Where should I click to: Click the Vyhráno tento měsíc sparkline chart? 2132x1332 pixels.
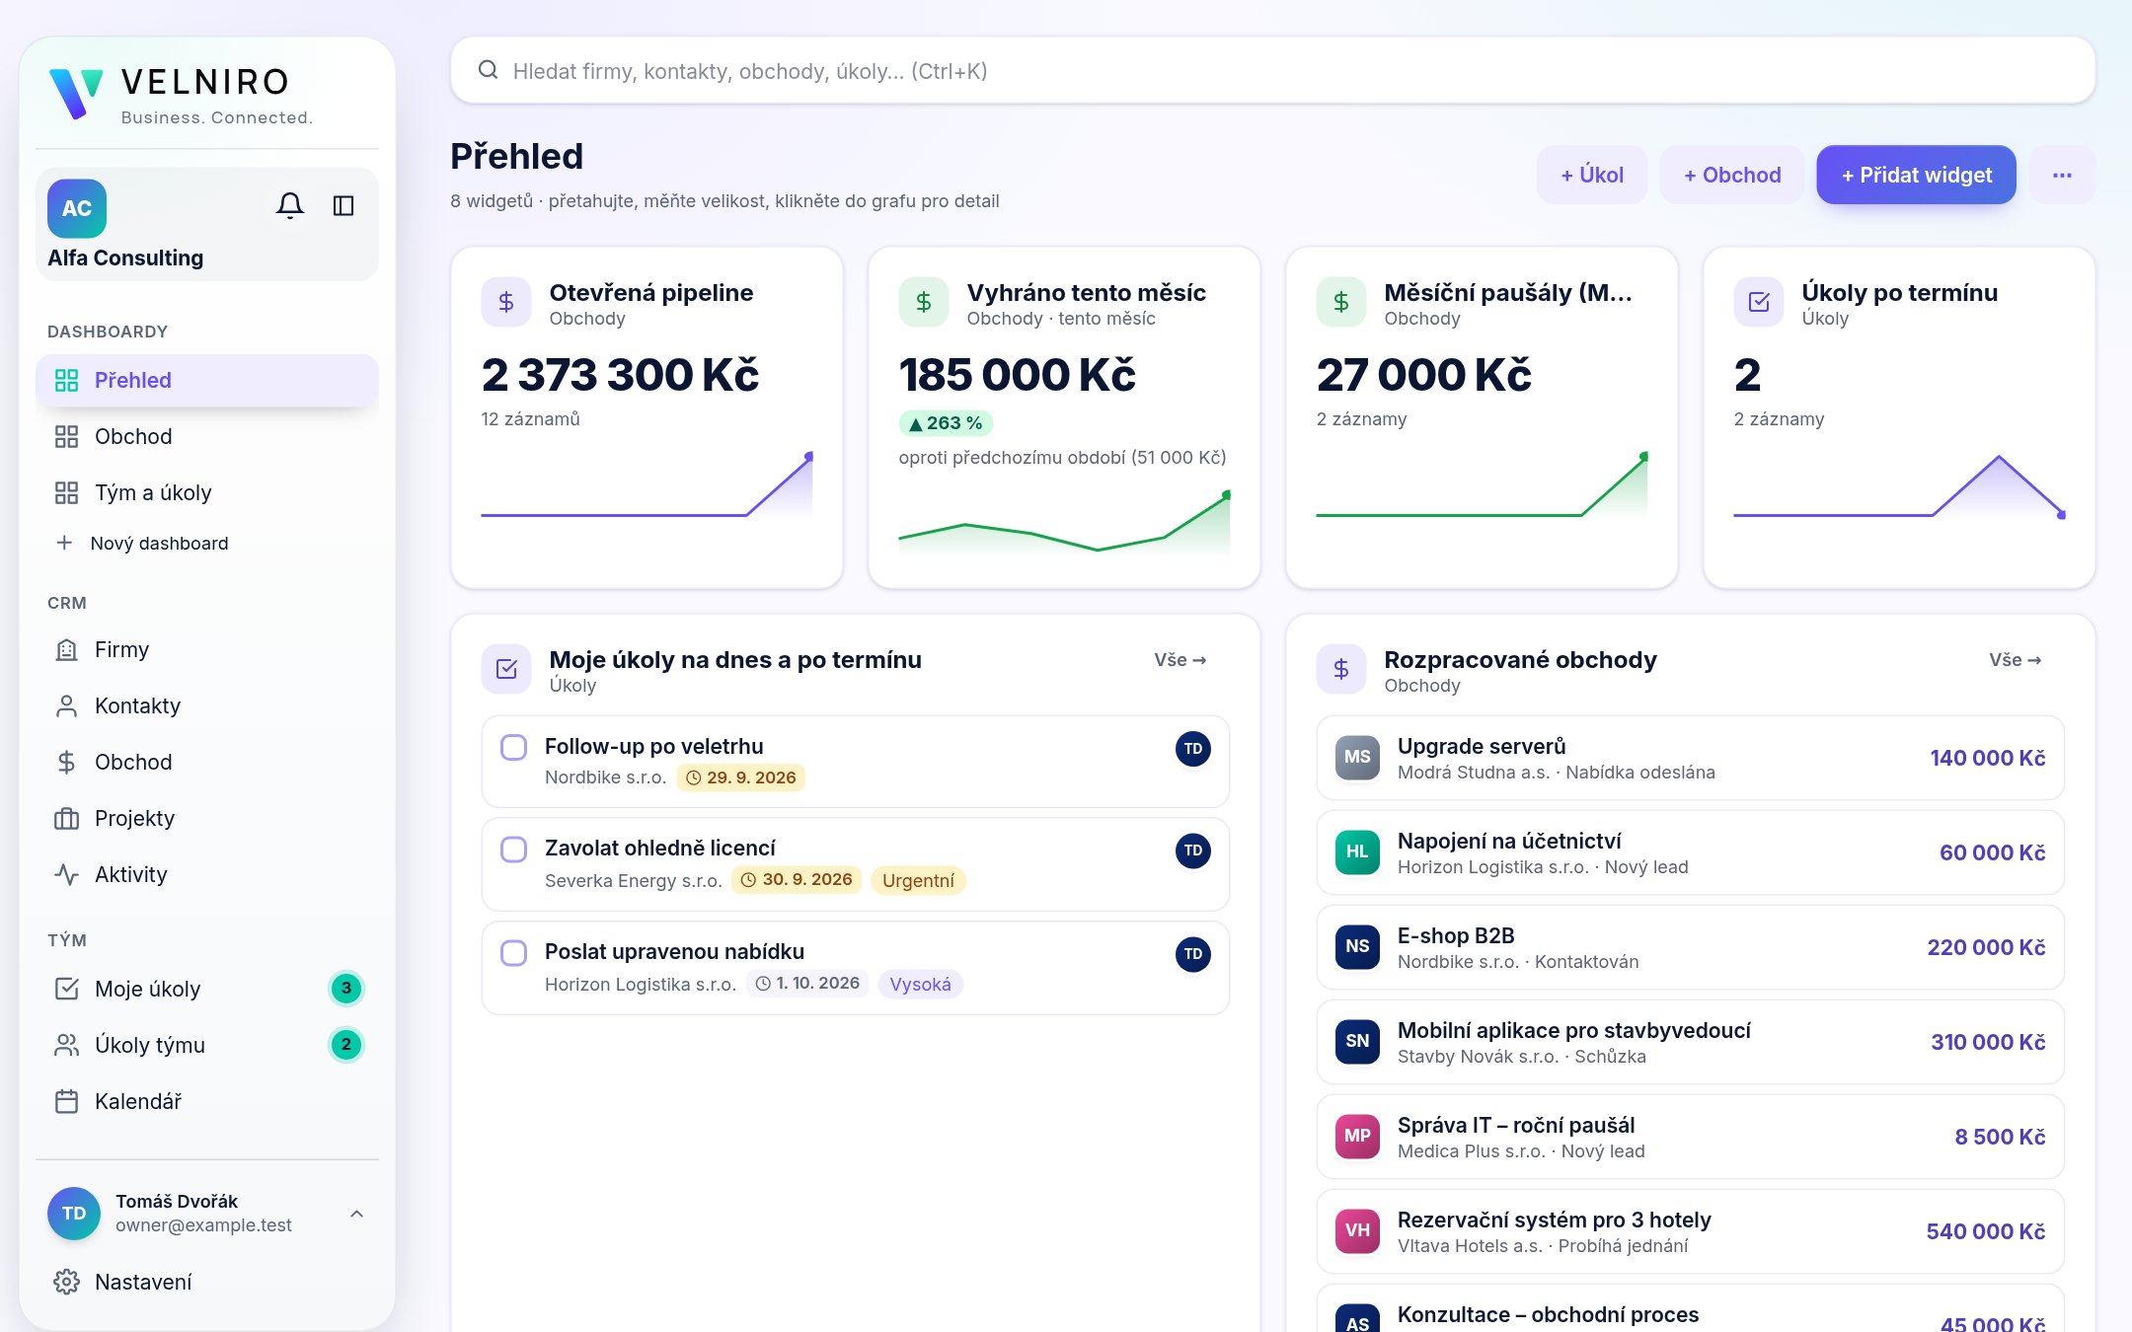tap(1064, 522)
